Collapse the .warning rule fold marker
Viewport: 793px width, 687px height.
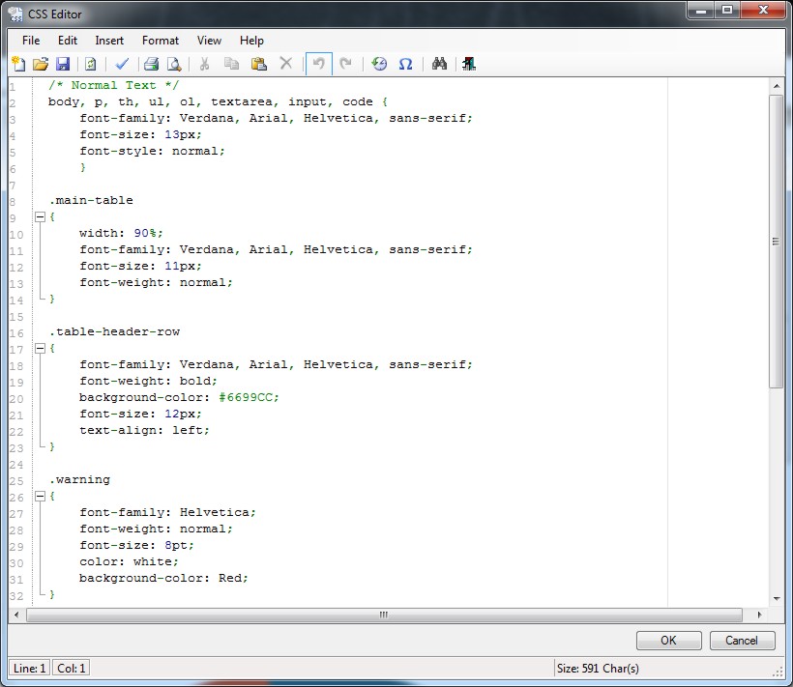[40, 497]
